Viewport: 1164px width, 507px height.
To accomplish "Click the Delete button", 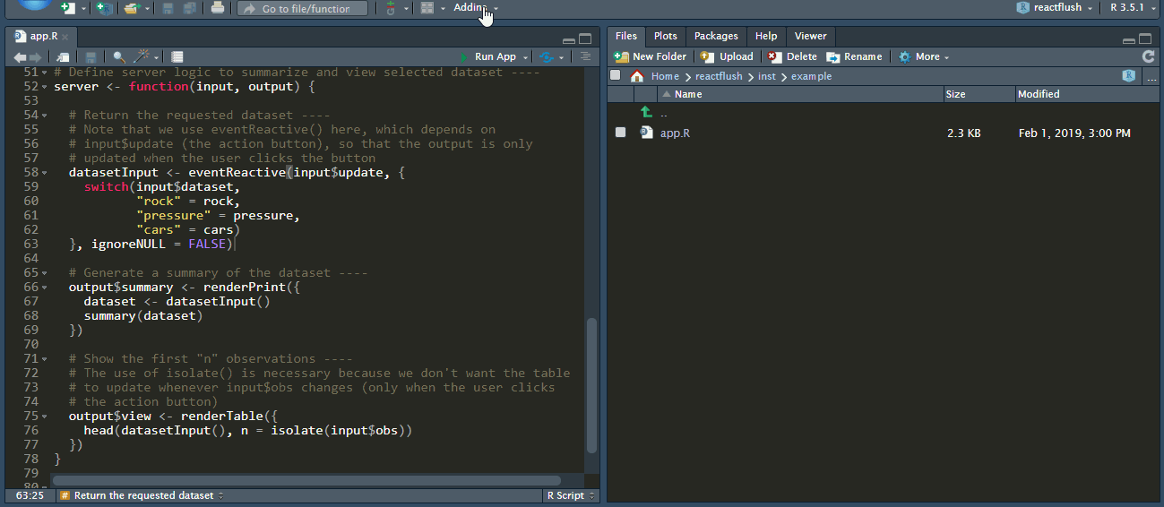I will point(793,56).
